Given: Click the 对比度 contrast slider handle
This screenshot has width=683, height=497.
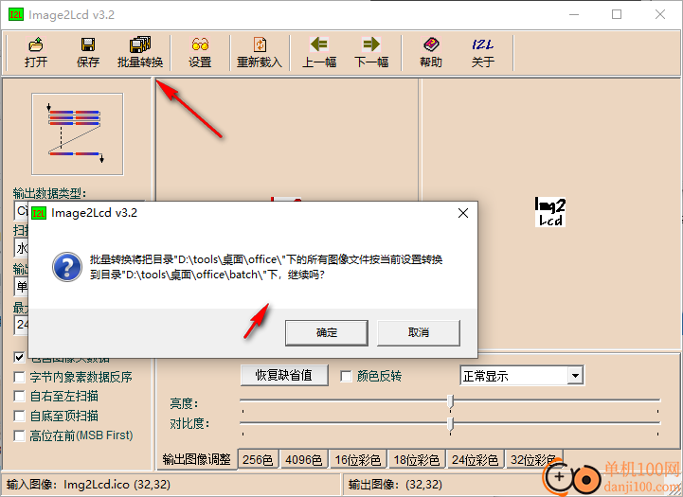Looking at the screenshot, I should (x=450, y=424).
